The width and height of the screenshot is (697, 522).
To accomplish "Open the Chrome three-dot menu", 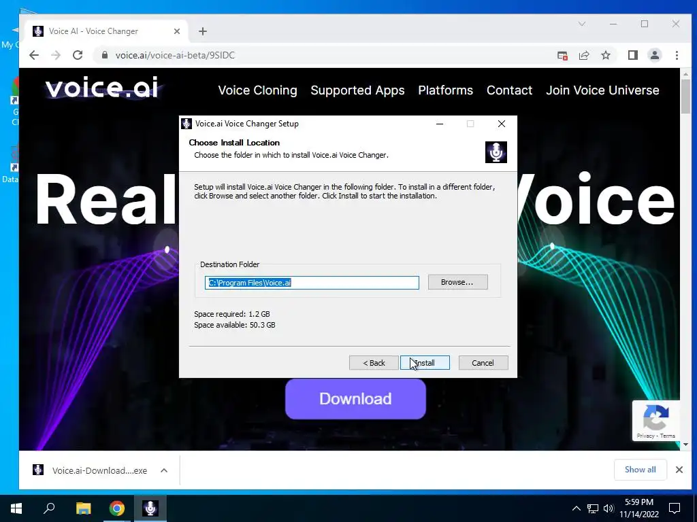I will (x=677, y=55).
